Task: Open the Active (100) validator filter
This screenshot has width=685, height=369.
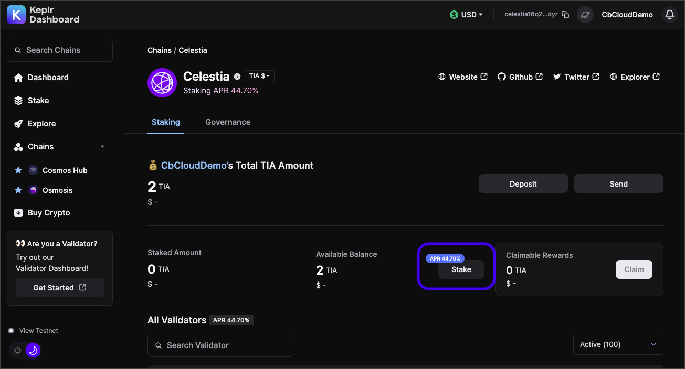Action: (618, 344)
